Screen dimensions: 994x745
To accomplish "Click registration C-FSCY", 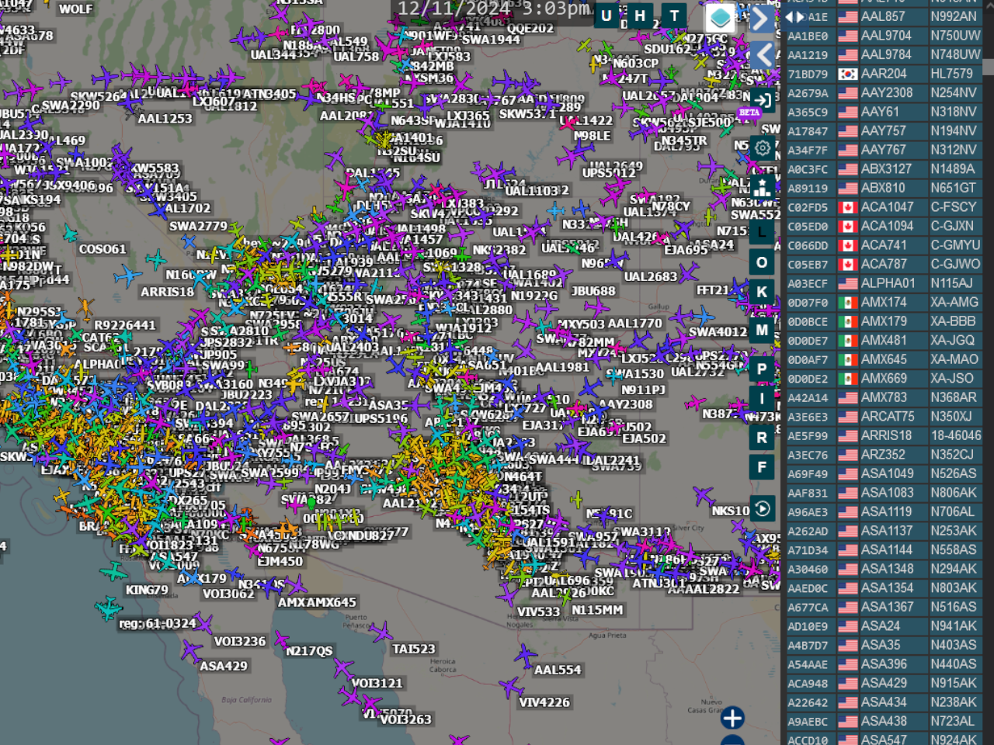I will click(953, 207).
